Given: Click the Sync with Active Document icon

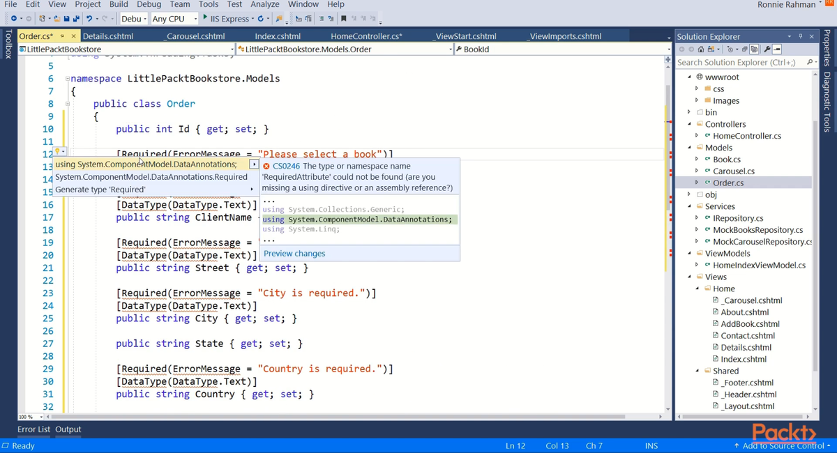Looking at the screenshot, I should 711,49.
